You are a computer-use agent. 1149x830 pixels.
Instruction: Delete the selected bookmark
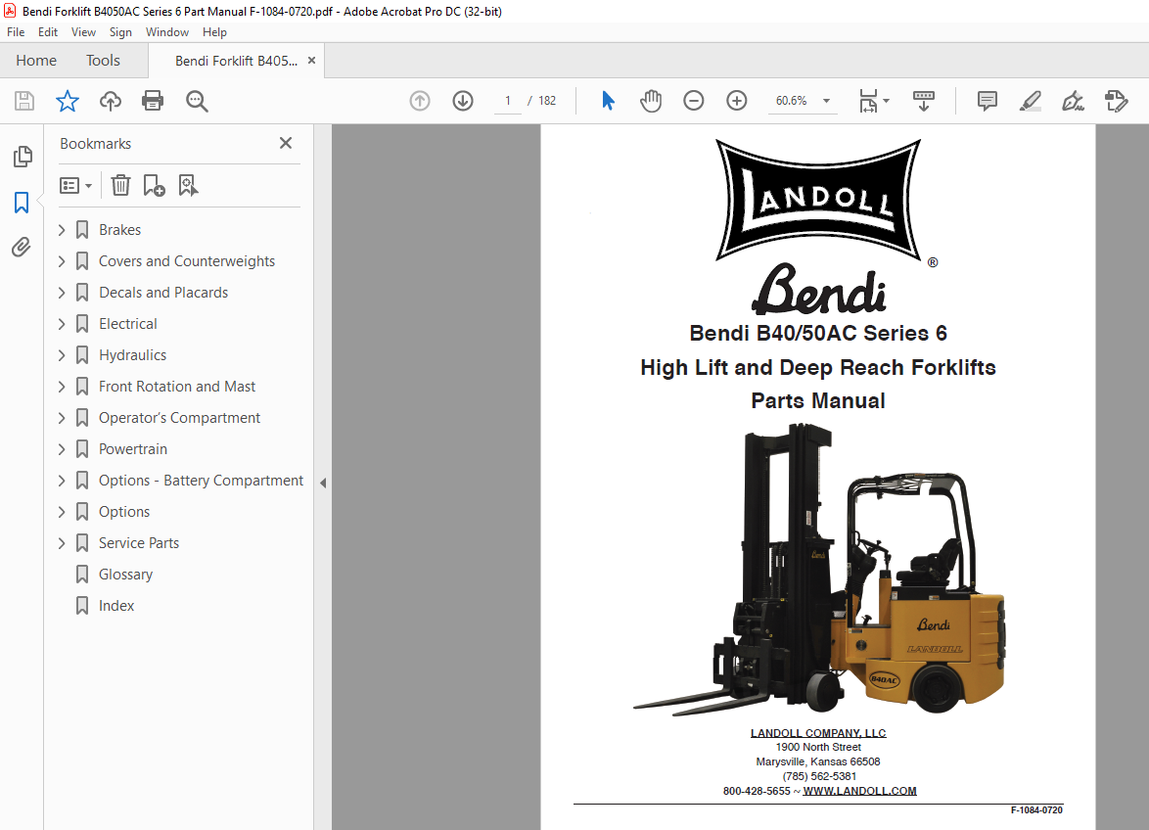click(x=121, y=185)
